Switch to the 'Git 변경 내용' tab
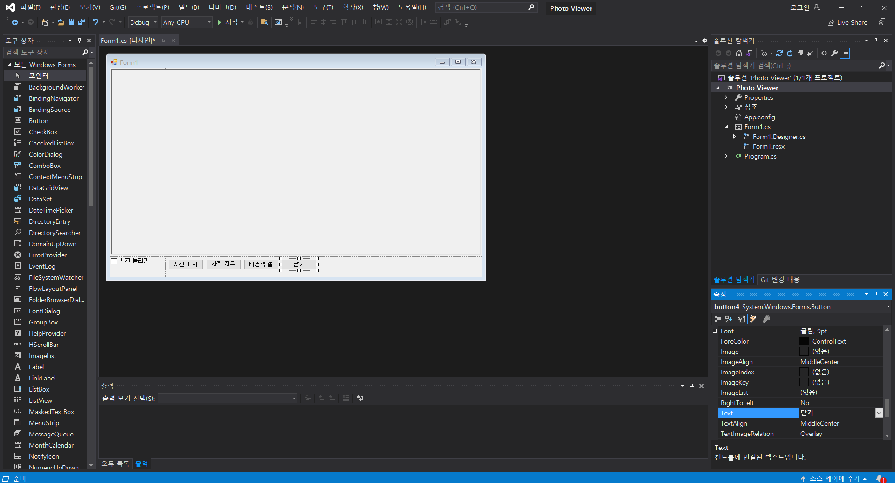The height and width of the screenshot is (483, 895). coord(780,280)
